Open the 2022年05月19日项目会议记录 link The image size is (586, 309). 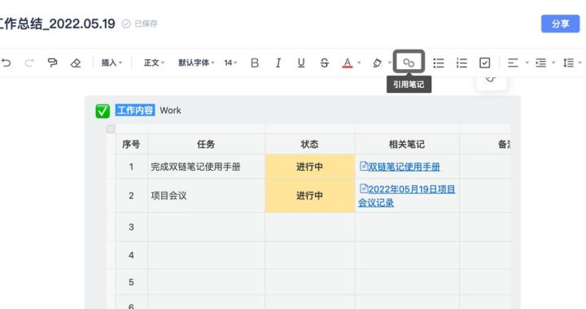tap(407, 195)
